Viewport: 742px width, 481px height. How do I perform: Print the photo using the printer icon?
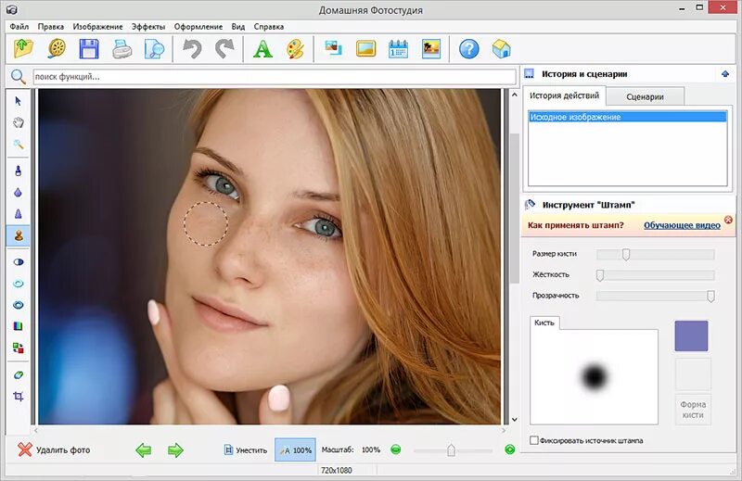(122, 49)
